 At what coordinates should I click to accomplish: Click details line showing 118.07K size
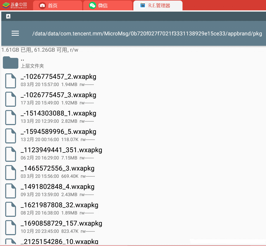tap(58, 140)
